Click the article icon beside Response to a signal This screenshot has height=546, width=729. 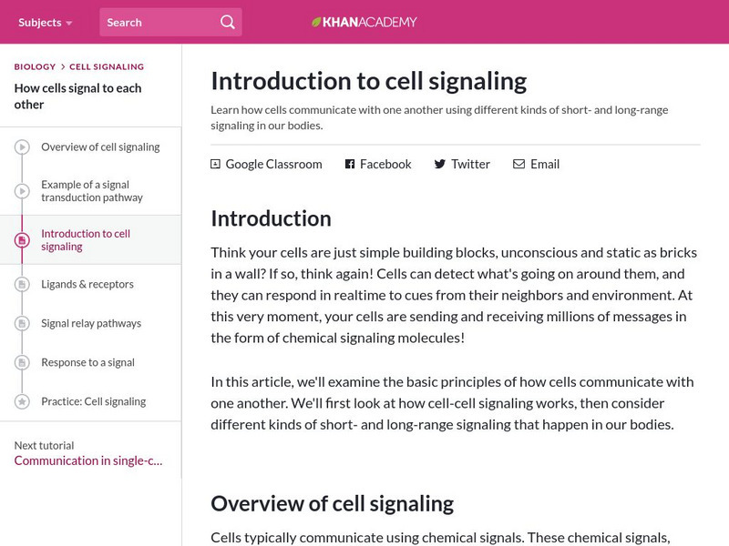[x=22, y=363]
